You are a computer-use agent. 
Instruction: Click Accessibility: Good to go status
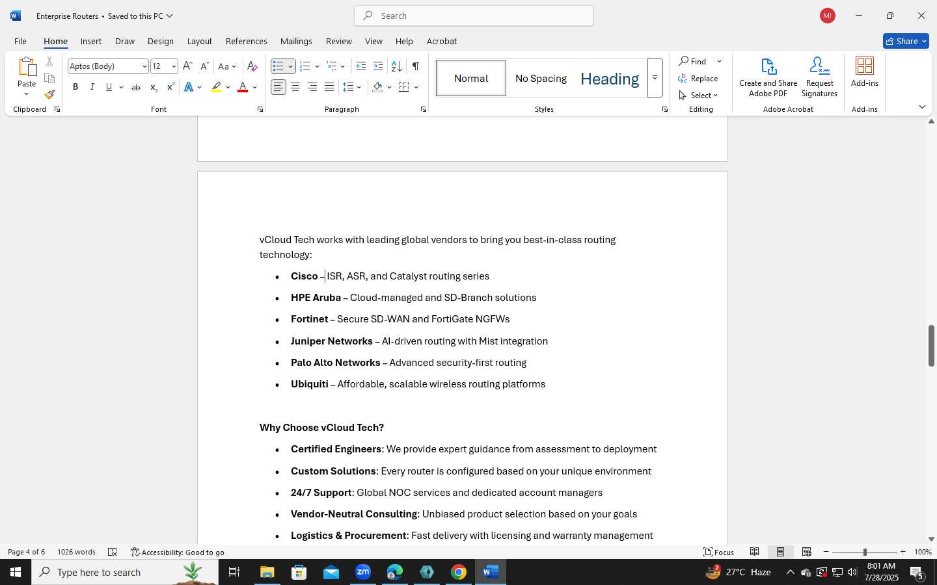click(178, 552)
